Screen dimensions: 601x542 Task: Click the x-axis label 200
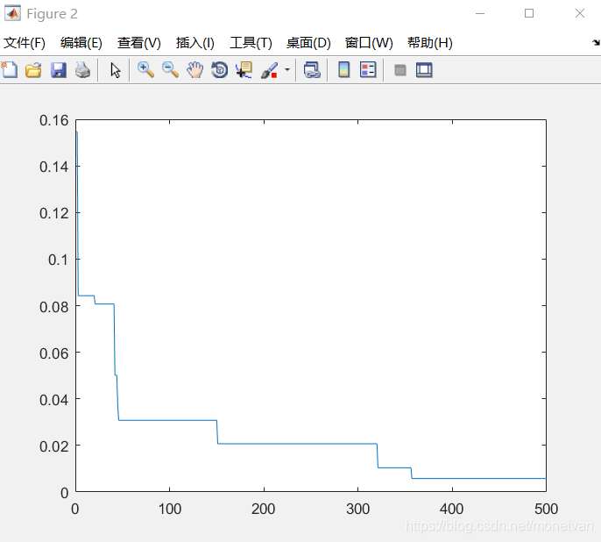pyautogui.click(x=264, y=509)
